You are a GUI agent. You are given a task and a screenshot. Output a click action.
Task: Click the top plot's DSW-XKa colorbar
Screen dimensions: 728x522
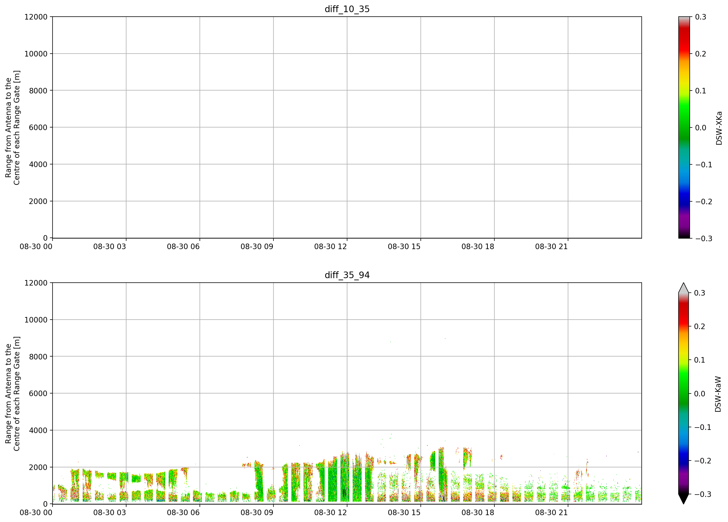click(684, 127)
